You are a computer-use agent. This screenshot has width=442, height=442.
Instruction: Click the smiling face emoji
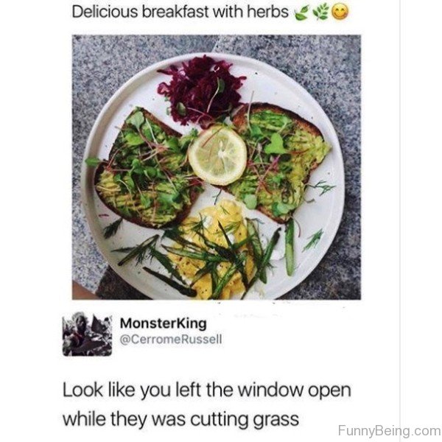click(340, 13)
